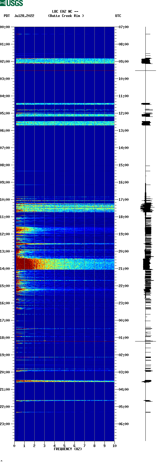Click the 00:00 PDT time label

[5, 27]
